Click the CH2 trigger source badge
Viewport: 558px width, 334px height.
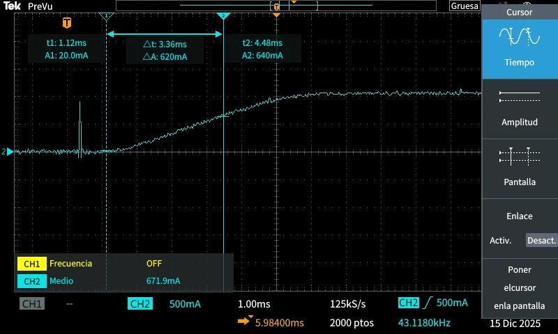pyautogui.click(x=408, y=303)
